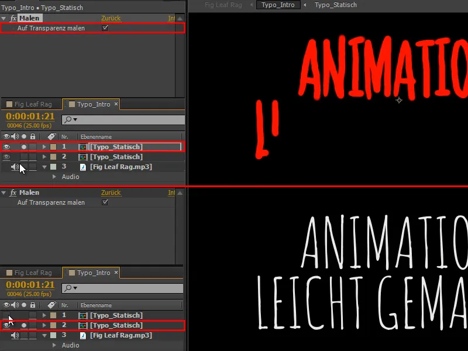Collapse the Fig Leaf Rag.mp3 layer disclosure triangle
Screen dimensions: 468x351
[44, 166]
